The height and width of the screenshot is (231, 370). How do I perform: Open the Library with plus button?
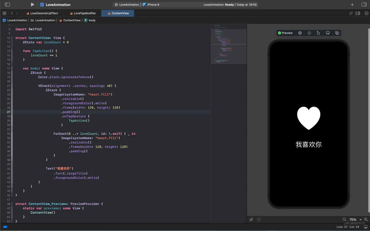(352, 4)
